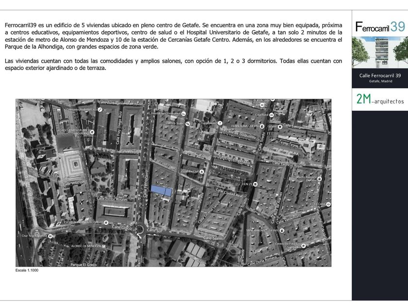Click the 'Getafe, Madrid' subtitle text
This screenshot has width=408, height=306.
coord(380,81)
